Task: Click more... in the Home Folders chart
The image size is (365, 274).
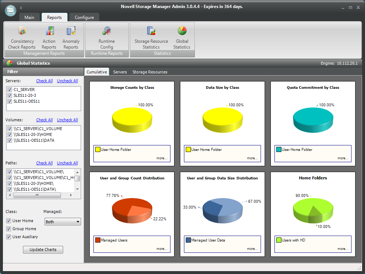Action: point(343,249)
